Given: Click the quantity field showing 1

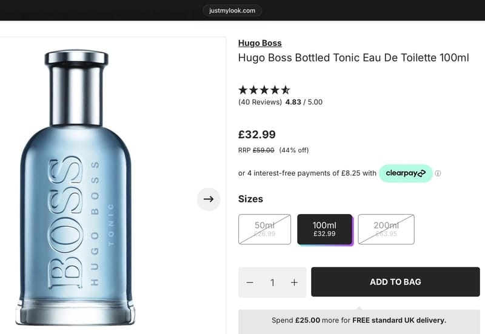Looking at the screenshot, I should [x=272, y=282].
